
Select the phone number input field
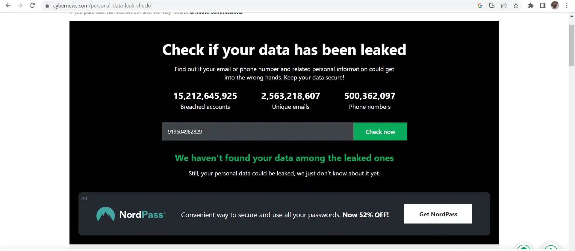tap(257, 131)
